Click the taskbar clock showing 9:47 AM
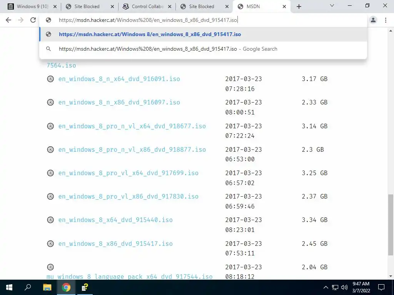 click(361, 287)
